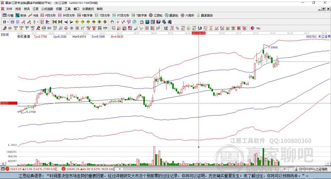Select the hand pan tool

112,22
